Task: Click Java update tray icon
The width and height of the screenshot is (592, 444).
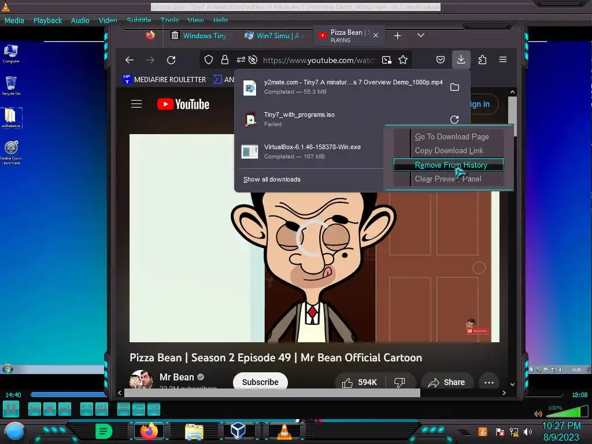Action: [x=483, y=431]
